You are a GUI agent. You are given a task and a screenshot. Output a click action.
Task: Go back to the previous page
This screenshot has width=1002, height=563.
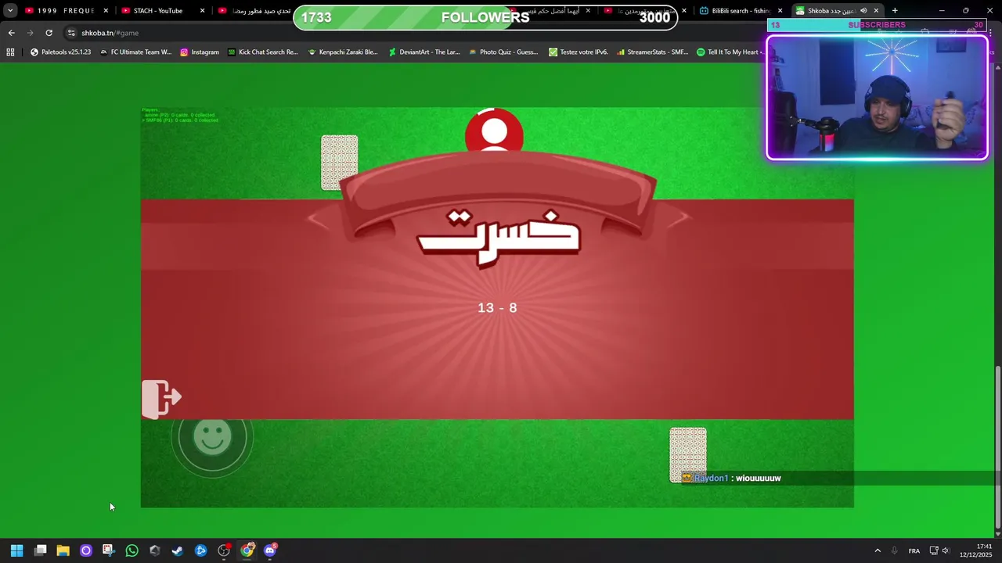tap(11, 33)
